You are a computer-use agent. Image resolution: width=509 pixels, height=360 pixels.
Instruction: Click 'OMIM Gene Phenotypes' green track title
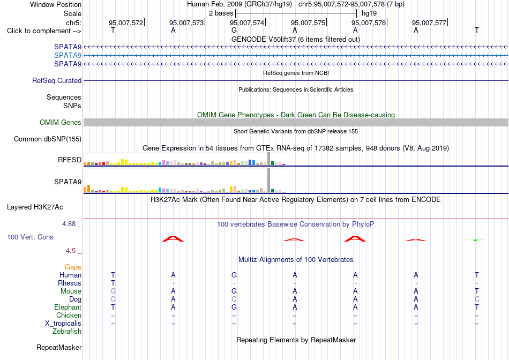[x=296, y=115]
